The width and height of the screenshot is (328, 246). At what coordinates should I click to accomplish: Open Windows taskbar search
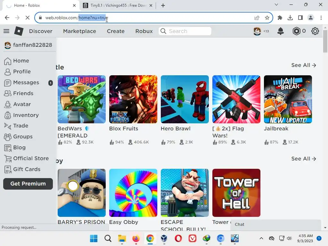108,238
